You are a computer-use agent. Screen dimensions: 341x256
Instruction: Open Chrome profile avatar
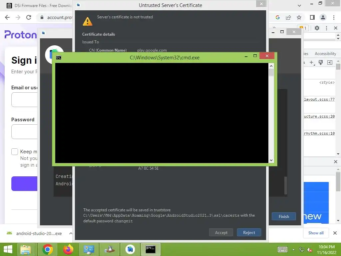[323, 17]
